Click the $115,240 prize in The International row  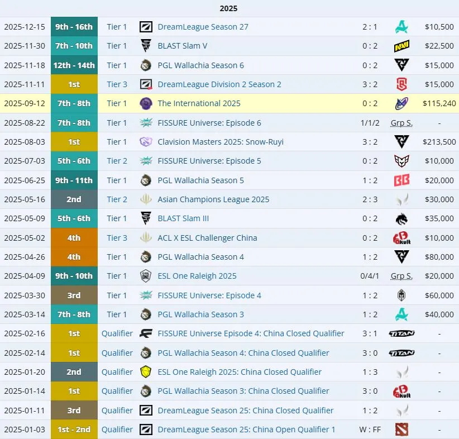439,103
